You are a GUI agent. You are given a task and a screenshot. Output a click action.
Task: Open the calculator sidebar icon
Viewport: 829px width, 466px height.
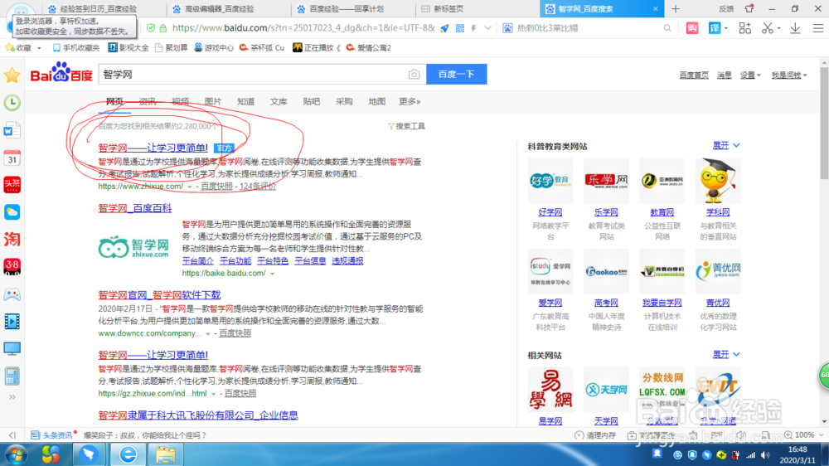pos(12,376)
